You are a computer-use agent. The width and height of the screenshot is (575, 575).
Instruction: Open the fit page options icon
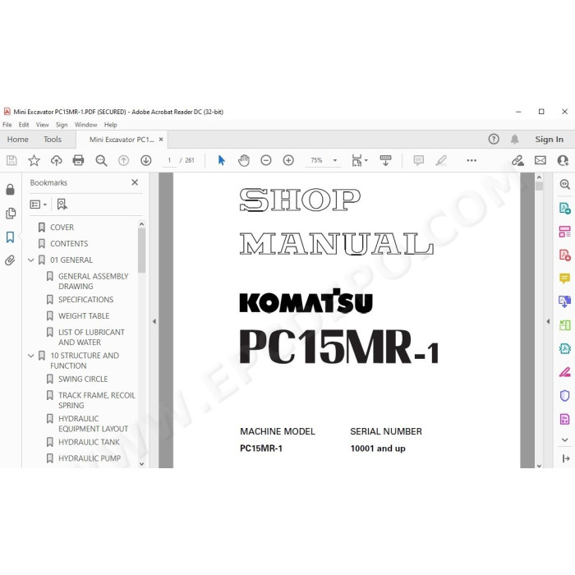[x=359, y=160]
